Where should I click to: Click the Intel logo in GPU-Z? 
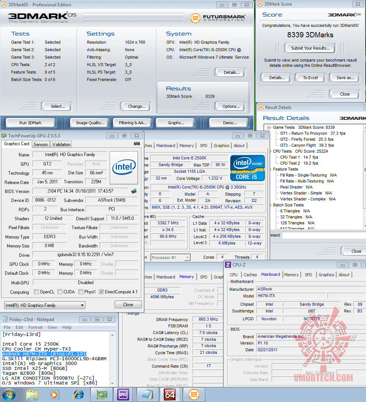124,168
